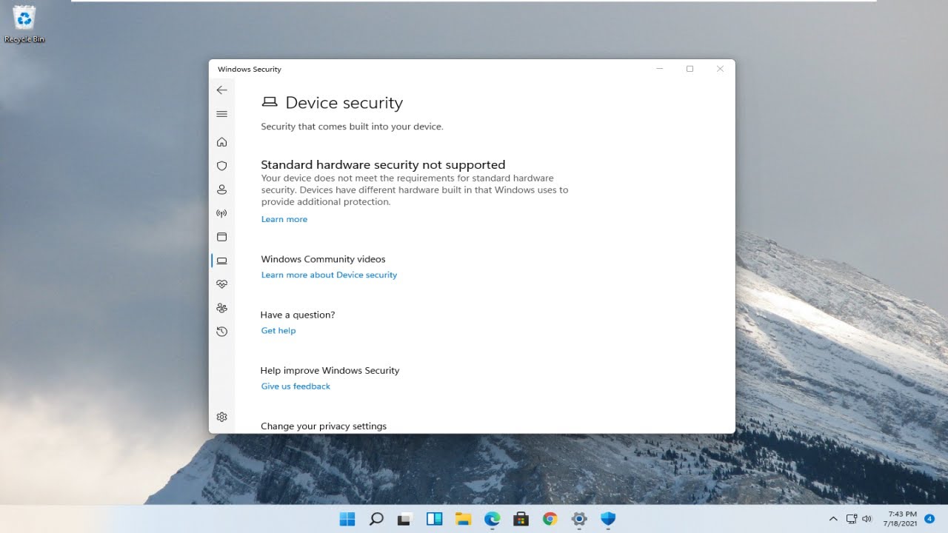The height and width of the screenshot is (533, 948).
Task: Click Give us feedback link
Action: 296,386
